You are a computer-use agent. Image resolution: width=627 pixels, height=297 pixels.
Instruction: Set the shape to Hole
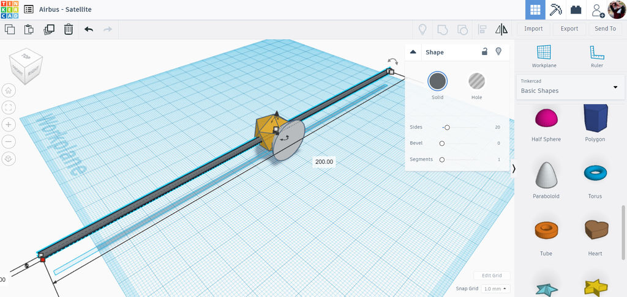(476, 81)
